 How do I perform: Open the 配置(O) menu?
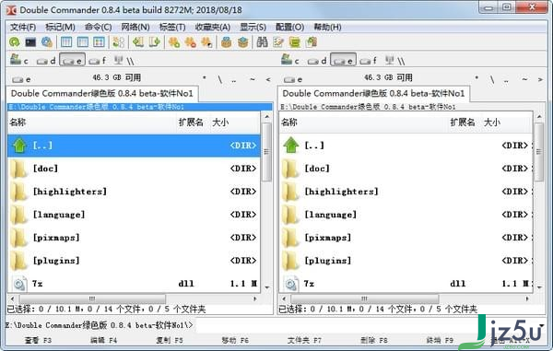(290, 27)
